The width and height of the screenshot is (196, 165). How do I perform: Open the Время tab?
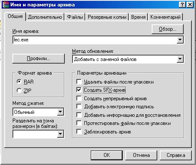138,17
